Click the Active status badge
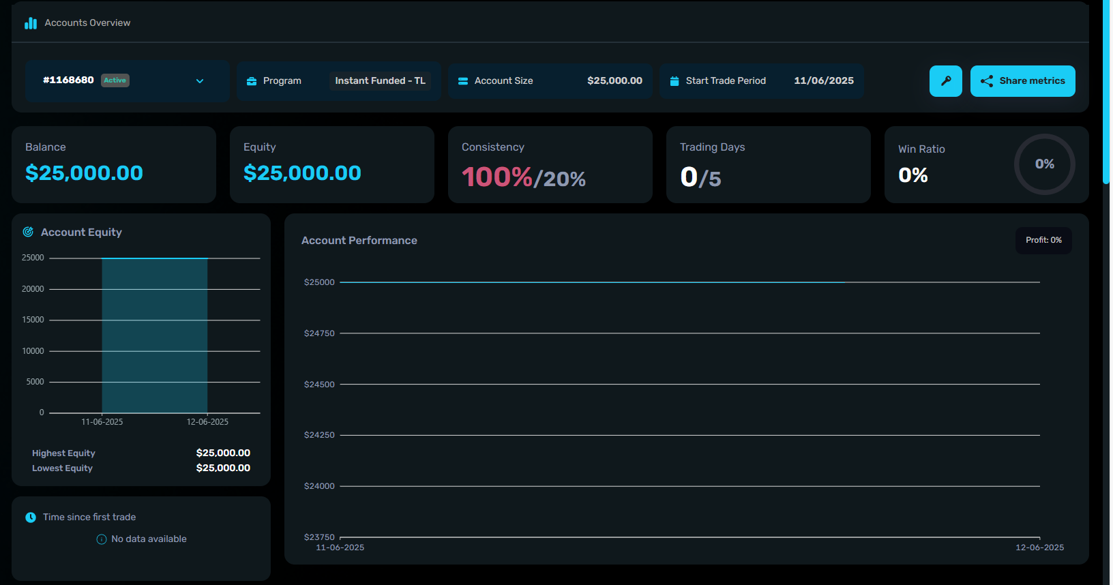 (x=115, y=80)
